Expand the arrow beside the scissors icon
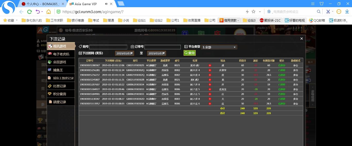Viewport: 352px width, 146px height. pos(332,12)
